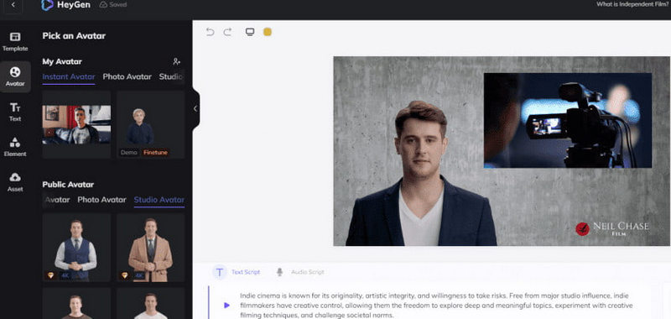Choose the Demo Finetune avatar
671x319 pixels.
point(151,124)
